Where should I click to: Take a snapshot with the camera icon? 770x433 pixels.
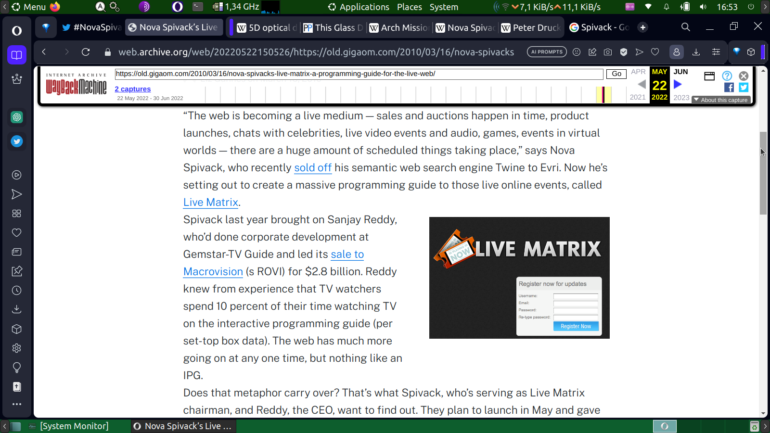click(608, 52)
